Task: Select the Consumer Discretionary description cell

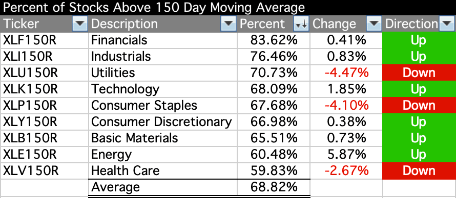Action: pyautogui.click(x=163, y=122)
